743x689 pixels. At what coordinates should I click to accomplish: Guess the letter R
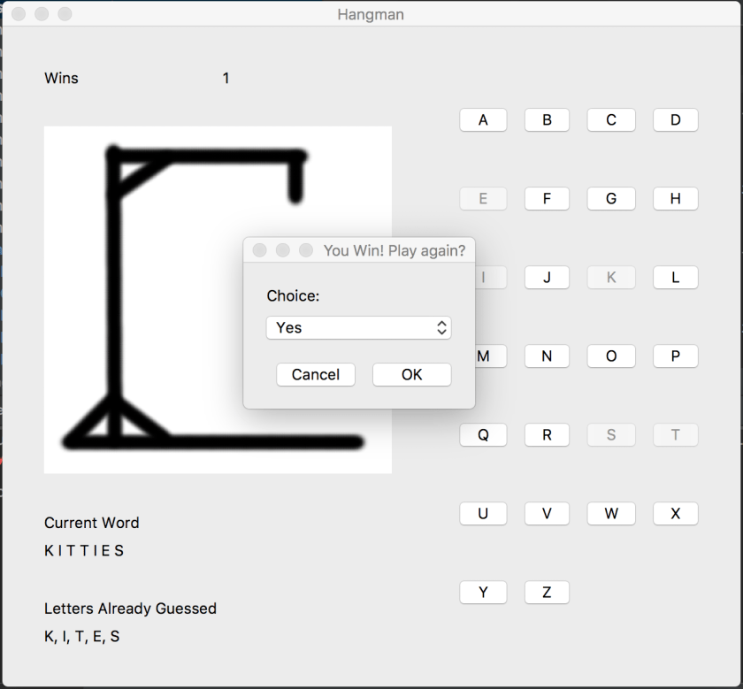pos(547,435)
